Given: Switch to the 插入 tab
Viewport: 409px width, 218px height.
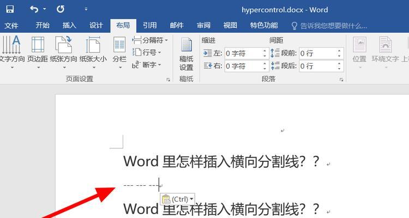Looking at the screenshot, I should (x=69, y=25).
